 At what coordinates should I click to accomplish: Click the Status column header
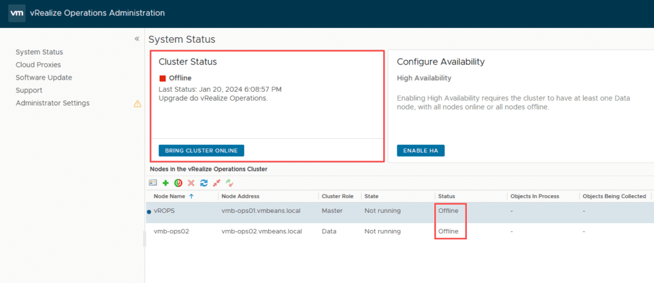tap(446, 196)
